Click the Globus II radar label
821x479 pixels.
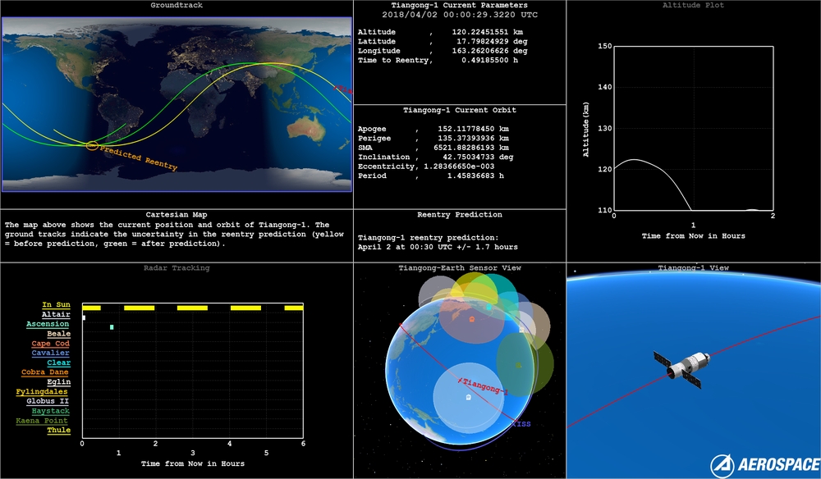48,401
